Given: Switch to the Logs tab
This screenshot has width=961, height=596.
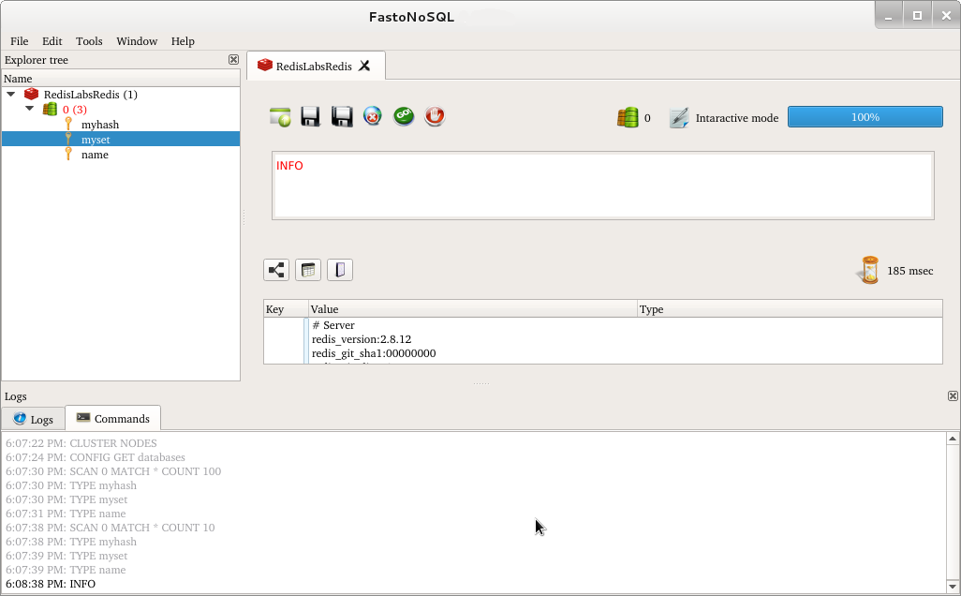Looking at the screenshot, I should (x=33, y=419).
